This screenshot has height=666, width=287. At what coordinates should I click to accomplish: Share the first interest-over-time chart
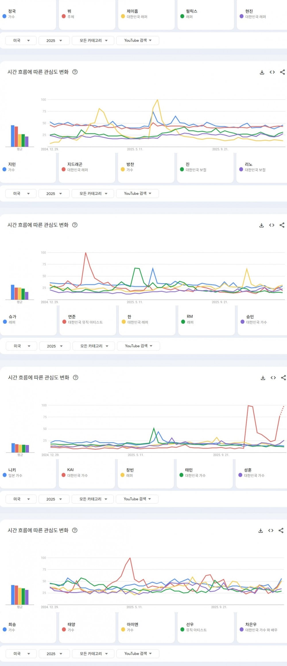(x=282, y=72)
